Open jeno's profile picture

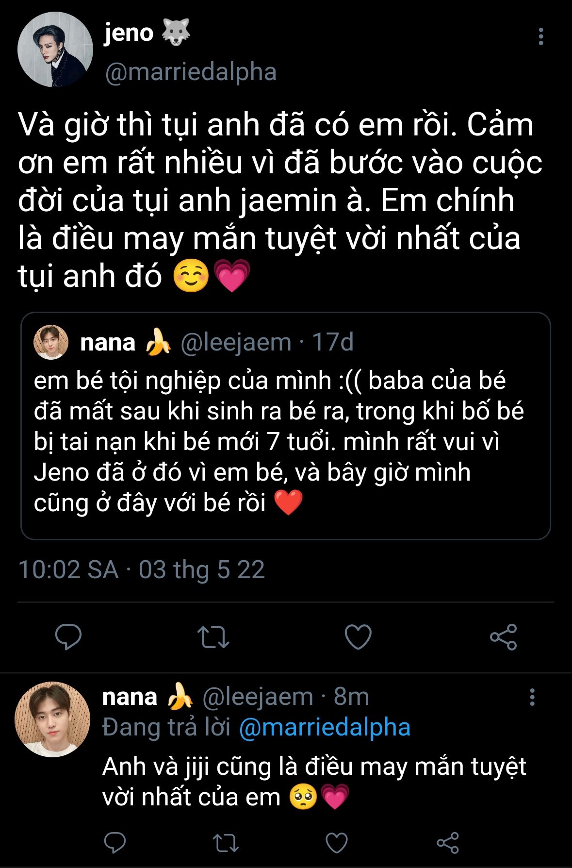pos(55,50)
